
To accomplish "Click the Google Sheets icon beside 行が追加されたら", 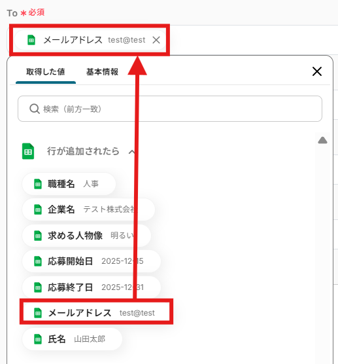I will coord(28,151).
